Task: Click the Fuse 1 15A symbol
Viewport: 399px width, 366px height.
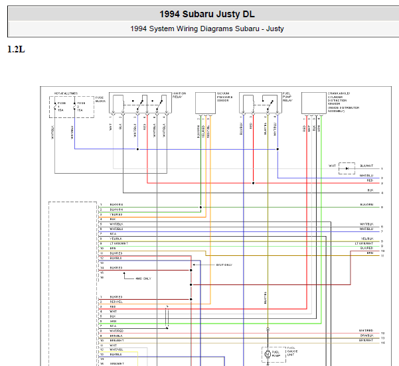Action: [55, 107]
